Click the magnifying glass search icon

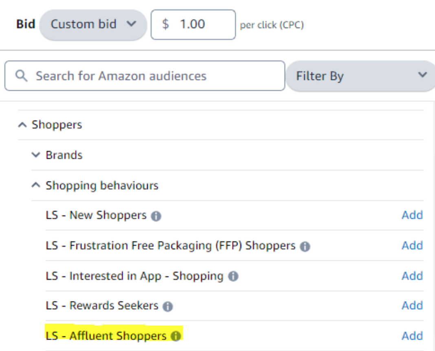point(21,76)
